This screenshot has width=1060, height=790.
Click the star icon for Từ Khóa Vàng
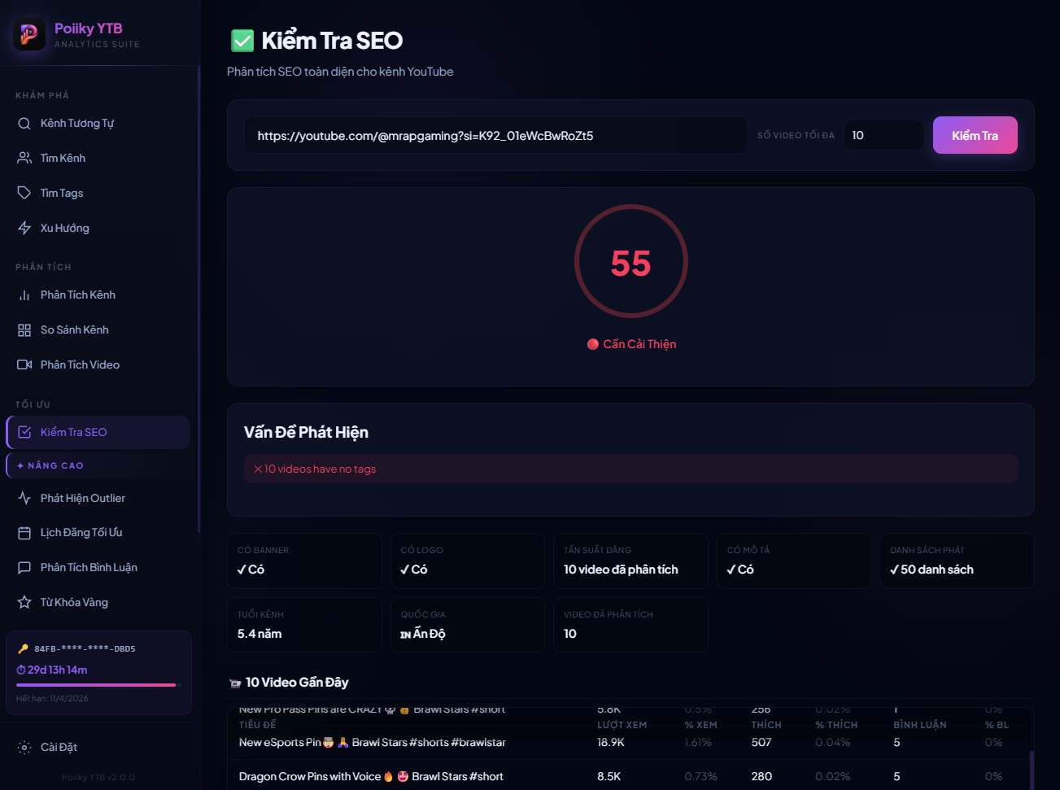click(24, 603)
